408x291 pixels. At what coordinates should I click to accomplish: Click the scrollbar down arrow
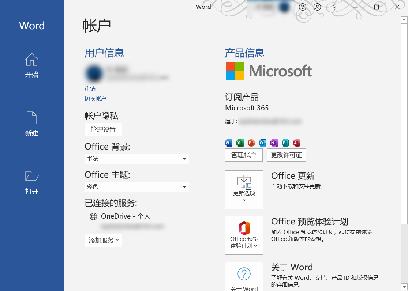pyautogui.click(x=404, y=287)
